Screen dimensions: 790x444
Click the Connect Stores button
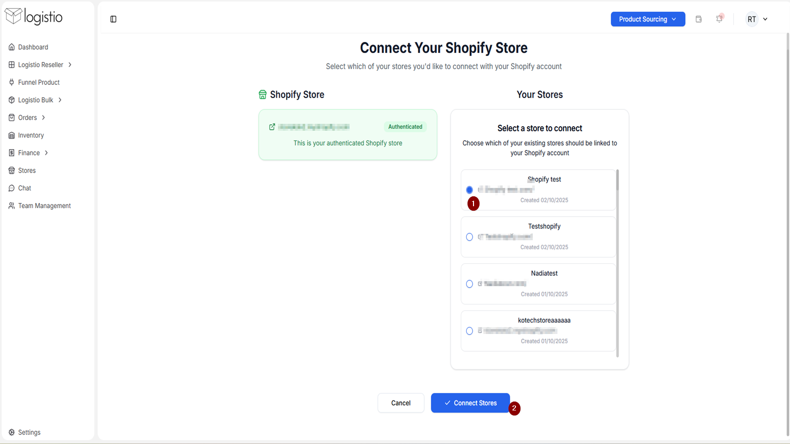click(470, 403)
